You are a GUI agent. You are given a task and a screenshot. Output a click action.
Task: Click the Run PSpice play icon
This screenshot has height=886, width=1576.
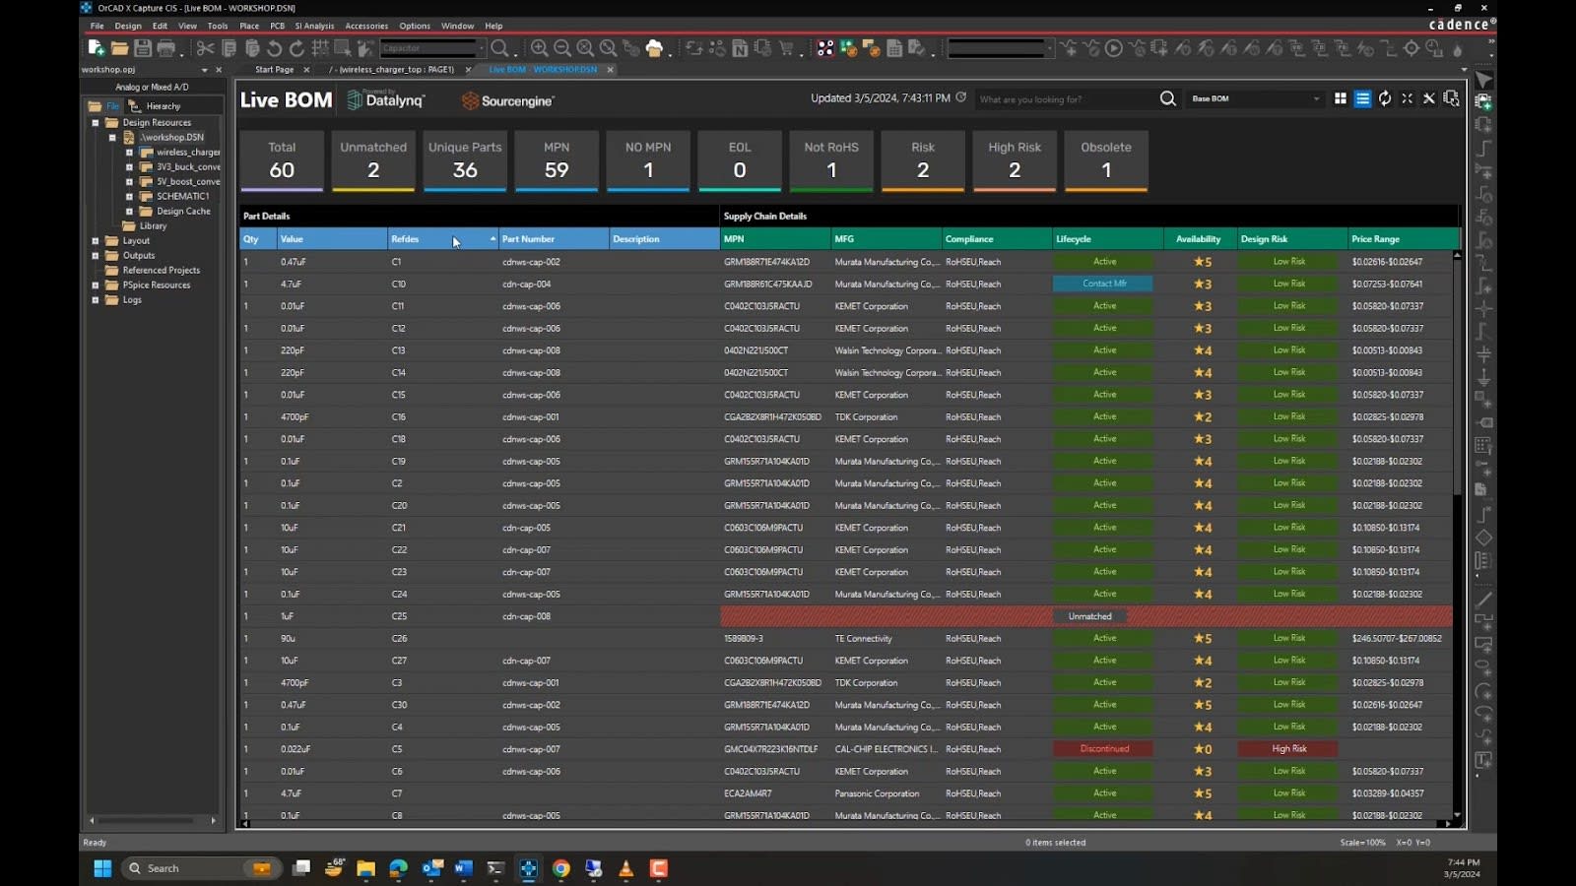coord(1113,47)
